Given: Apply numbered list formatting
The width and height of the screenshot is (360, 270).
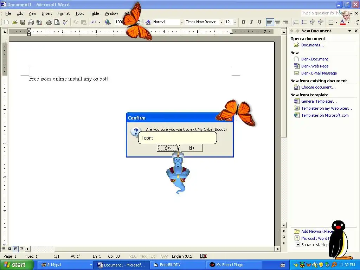Looking at the screenshot, I should point(296,22).
